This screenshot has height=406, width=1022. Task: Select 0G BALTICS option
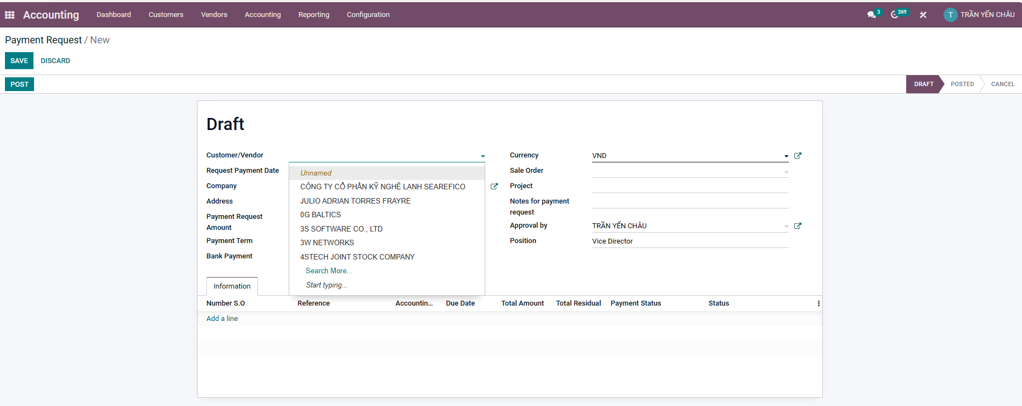[x=387, y=215]
